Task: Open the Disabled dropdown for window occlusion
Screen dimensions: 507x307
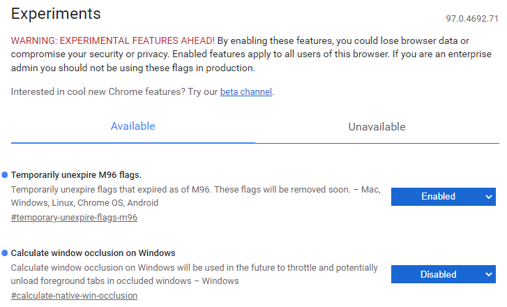Action: click(438, 275)
